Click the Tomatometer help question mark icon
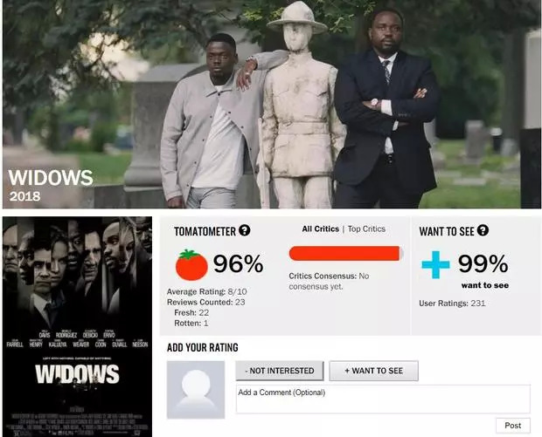This screenshot has width=542, height=437. (x=245, y=230)
